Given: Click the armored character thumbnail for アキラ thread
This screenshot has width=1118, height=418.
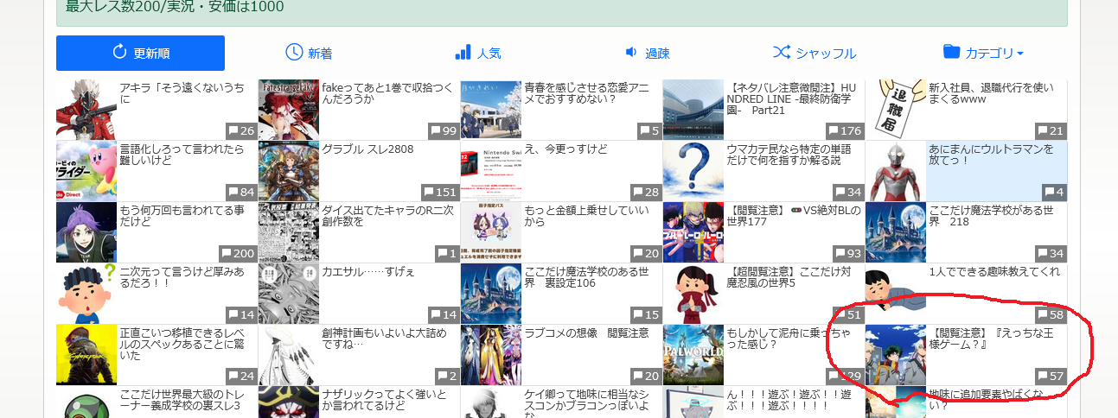Looking at the screenshot, I should coord(86,110).
